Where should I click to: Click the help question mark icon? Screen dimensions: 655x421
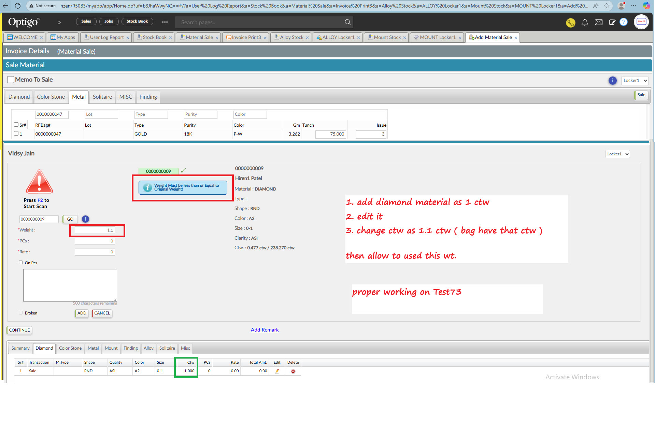(x=624, y=22)
